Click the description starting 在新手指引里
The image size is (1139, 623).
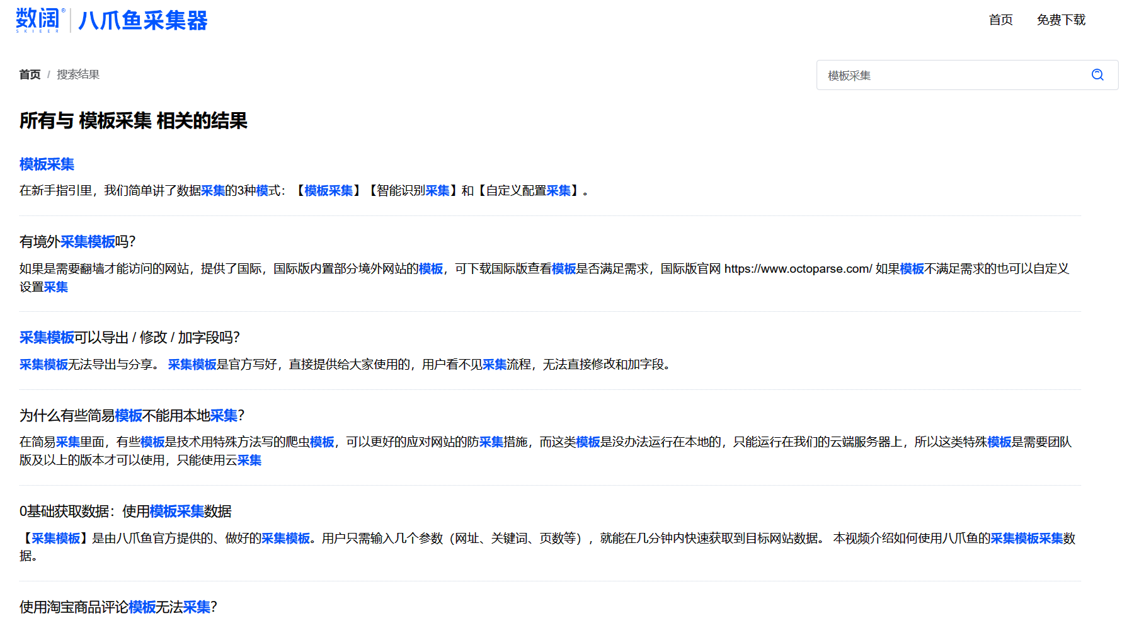(x=304, y=191)
